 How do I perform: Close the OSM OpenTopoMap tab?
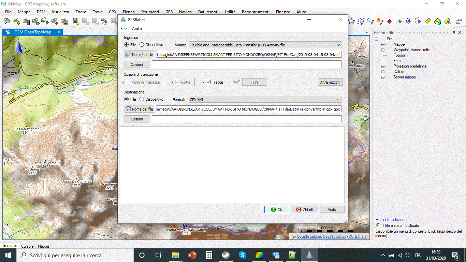(x=59, y=32)
